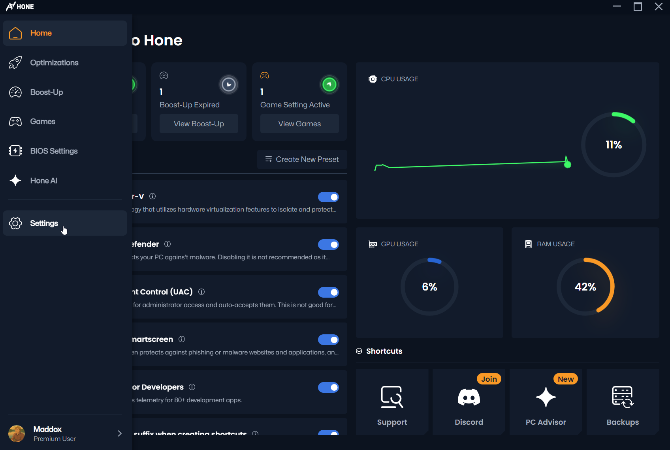Image resolution: width=670 pixels, height=450 pixels.
Task: Click the Optimizations rocket icon
Action: click(15, 63)
